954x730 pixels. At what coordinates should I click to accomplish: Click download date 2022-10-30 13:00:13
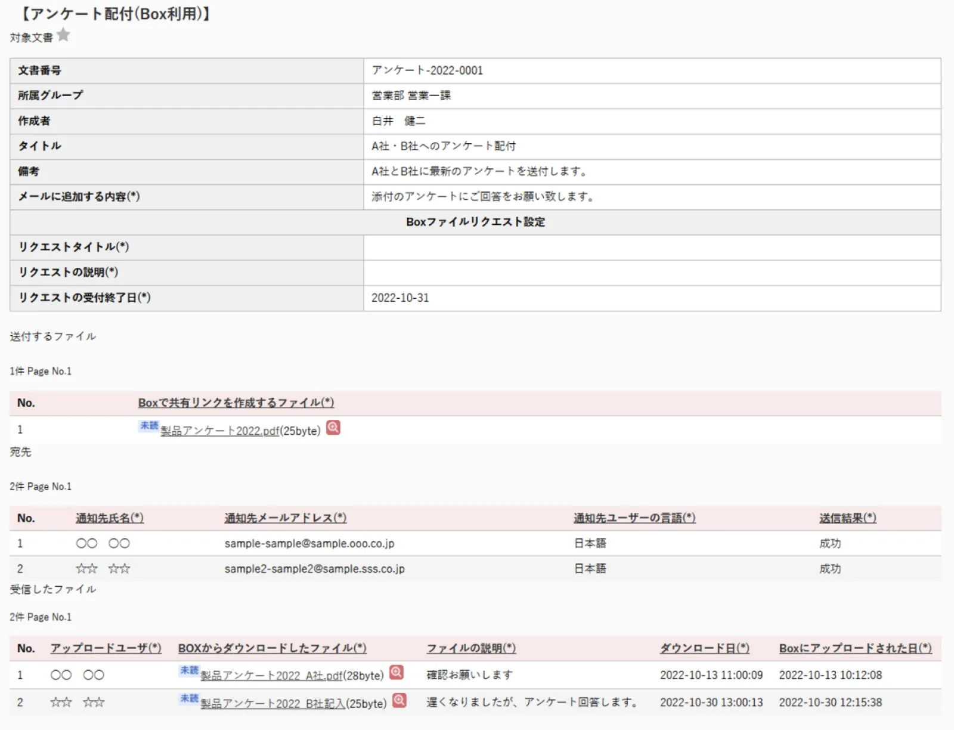tap(711, 703)
